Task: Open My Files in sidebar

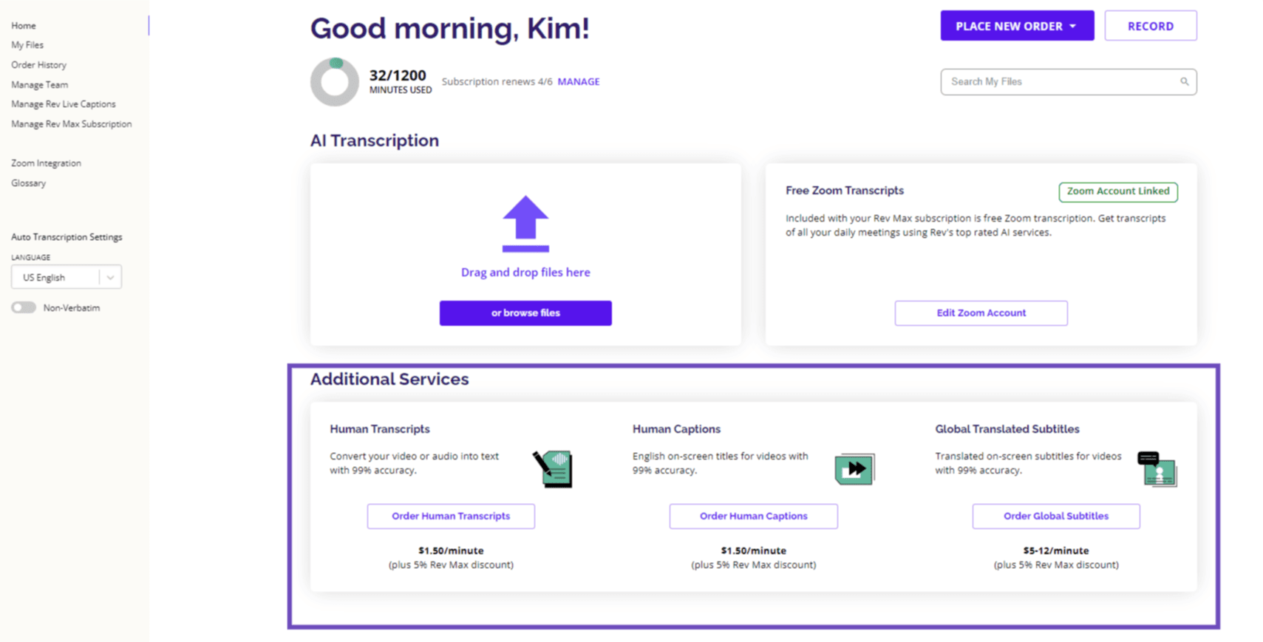Action: (x=27, y=45)
